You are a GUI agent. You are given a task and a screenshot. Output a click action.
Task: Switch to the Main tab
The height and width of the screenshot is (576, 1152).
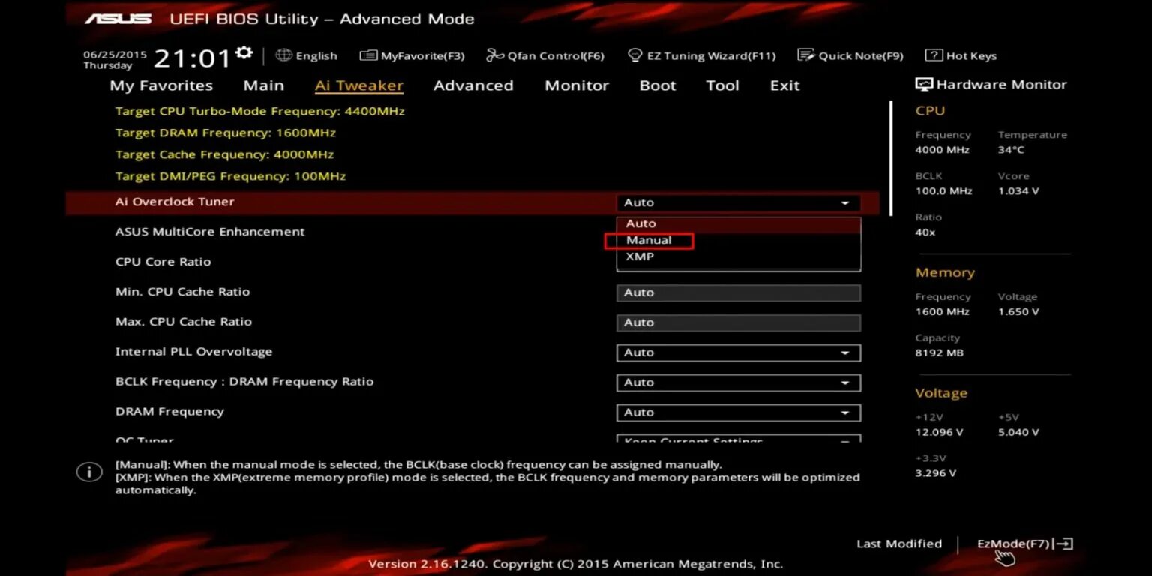[264, 85]
